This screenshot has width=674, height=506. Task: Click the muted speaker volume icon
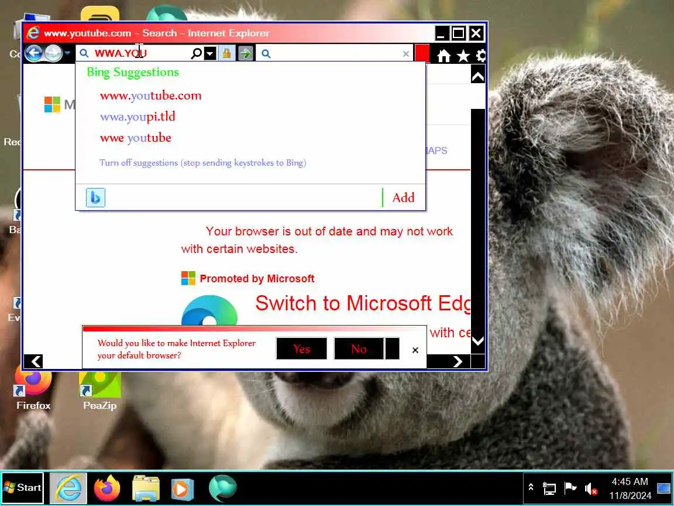[x=591, y=489]
